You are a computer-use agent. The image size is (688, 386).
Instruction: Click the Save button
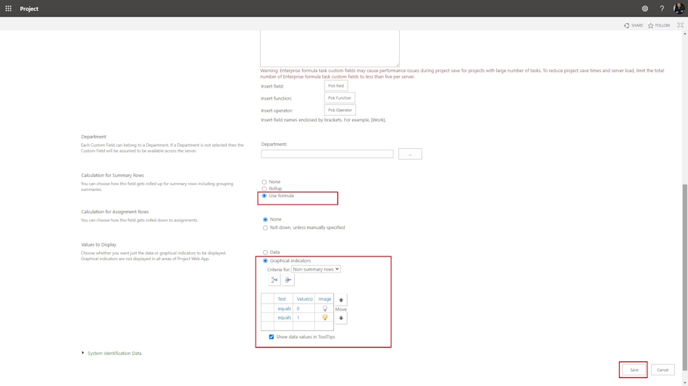634,370
